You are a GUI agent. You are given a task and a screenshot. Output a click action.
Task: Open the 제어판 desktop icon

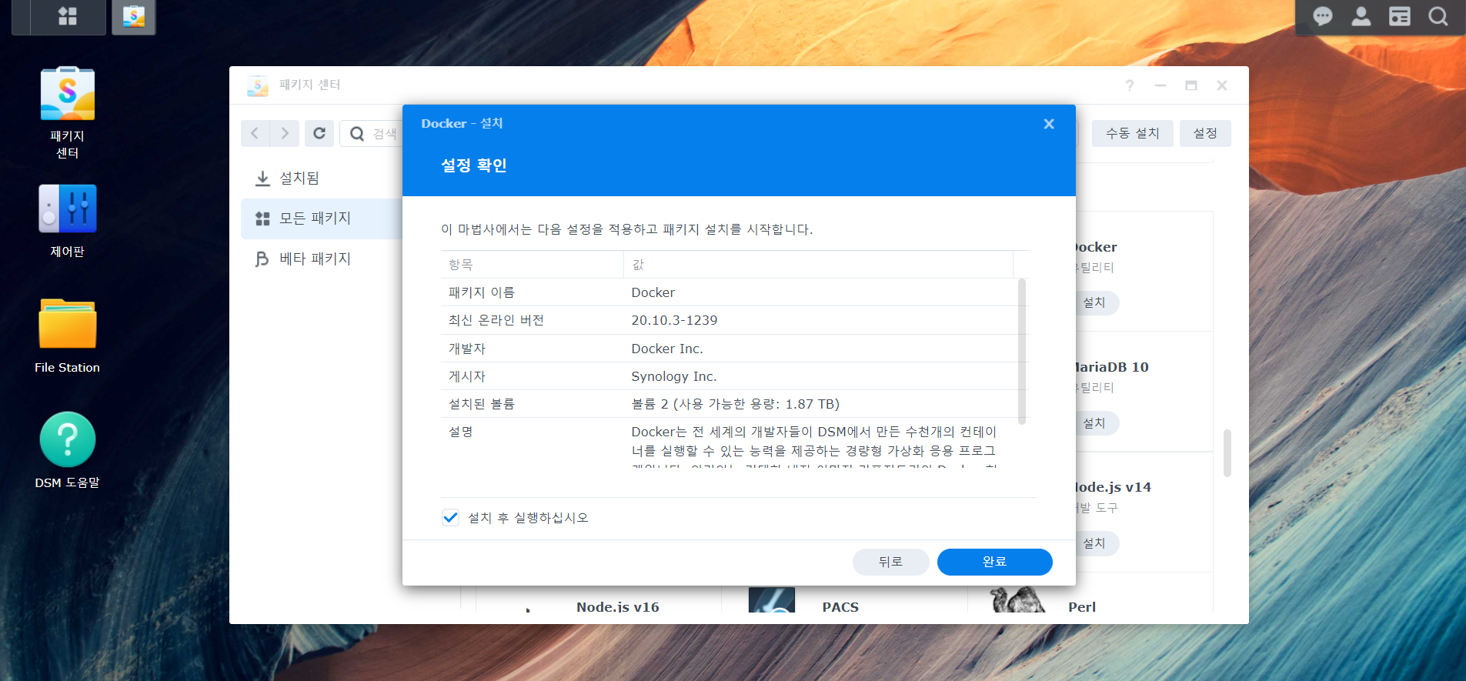68,221
